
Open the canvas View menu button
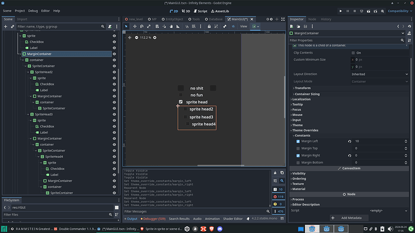(244, 26)
